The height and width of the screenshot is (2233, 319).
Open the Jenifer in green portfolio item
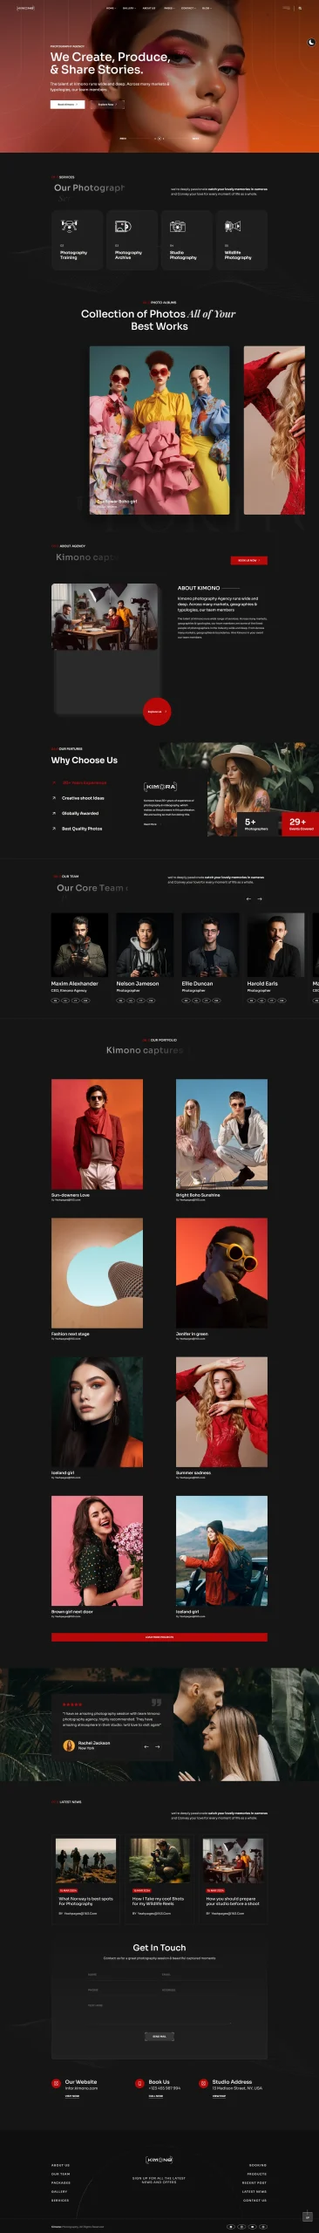(221, 1273)
